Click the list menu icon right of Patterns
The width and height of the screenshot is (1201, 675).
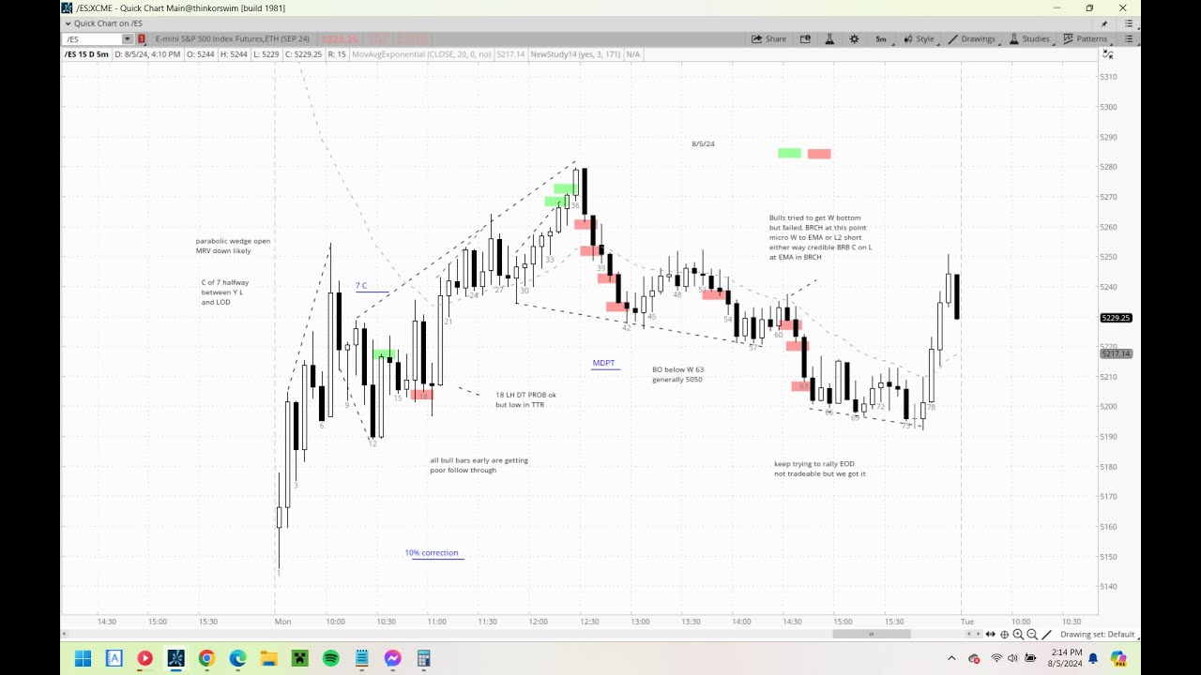click(1129, 38)
